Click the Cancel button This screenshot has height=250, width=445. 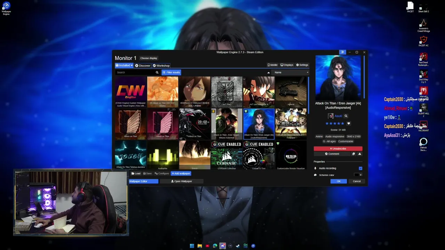(357, 181)
